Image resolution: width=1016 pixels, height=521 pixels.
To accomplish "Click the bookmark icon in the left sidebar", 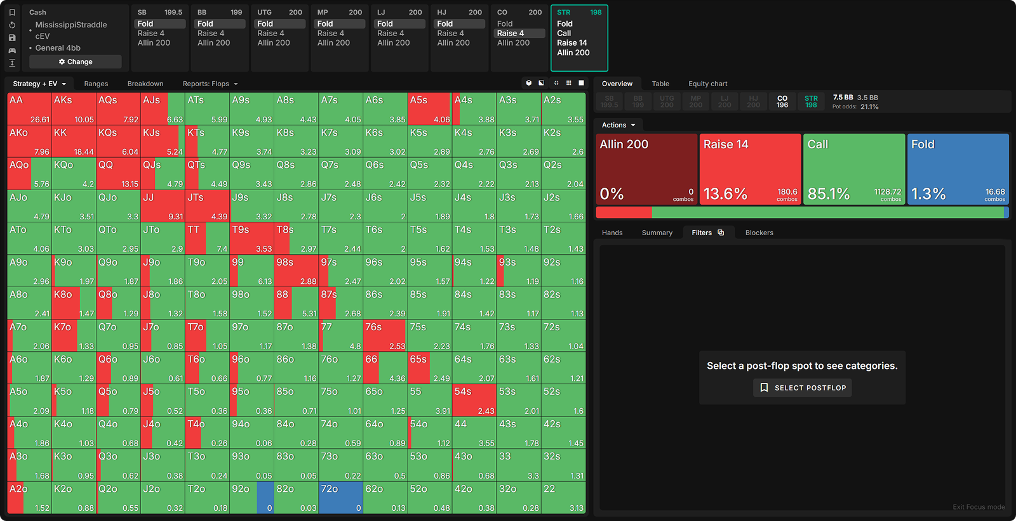I will click(12, 13).
